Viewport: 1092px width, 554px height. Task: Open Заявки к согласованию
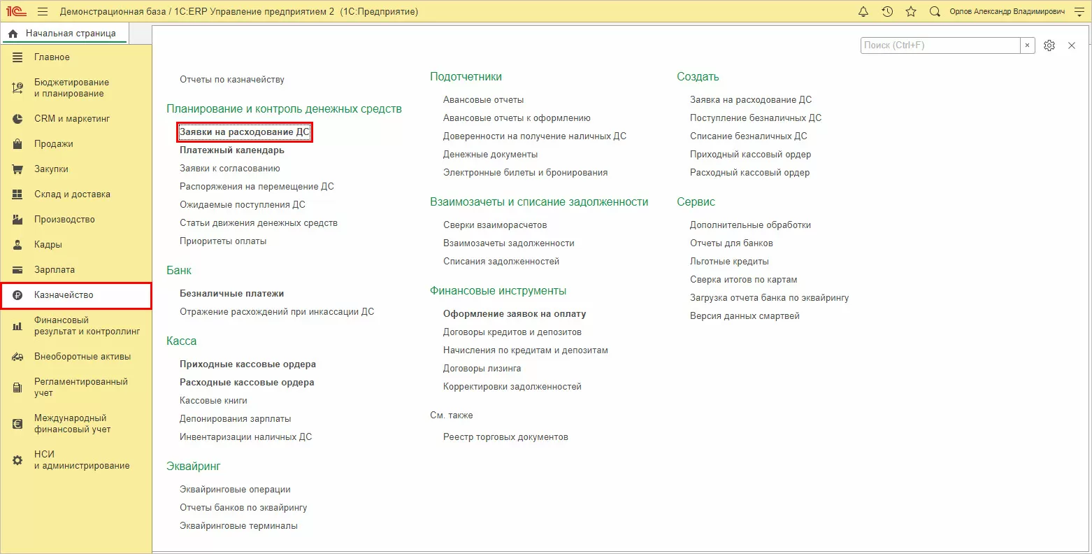click(230, 169)
